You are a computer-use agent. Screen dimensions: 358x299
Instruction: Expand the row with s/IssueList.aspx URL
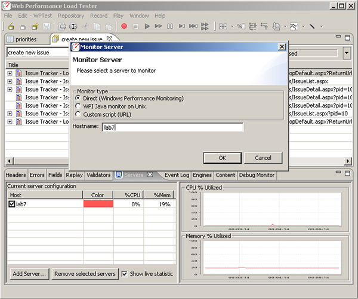coord(10,81)
